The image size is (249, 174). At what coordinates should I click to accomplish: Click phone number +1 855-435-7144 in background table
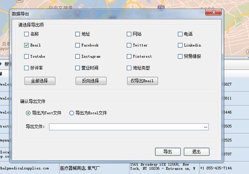(216, 168)
